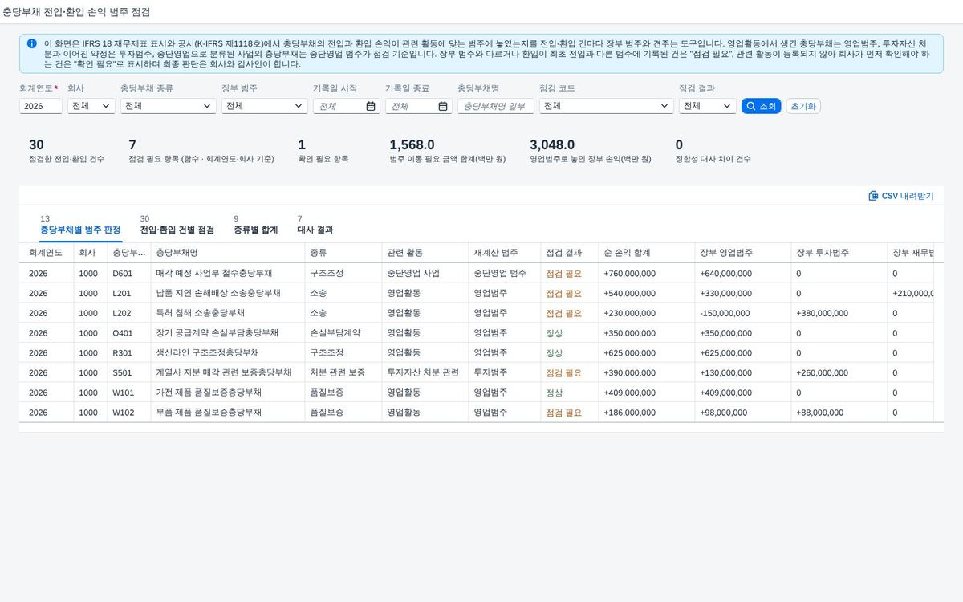The height and width of the screenshot is (602, 963).
Task: Click the 충당부채명 column header
Action: tap(227, 253)
